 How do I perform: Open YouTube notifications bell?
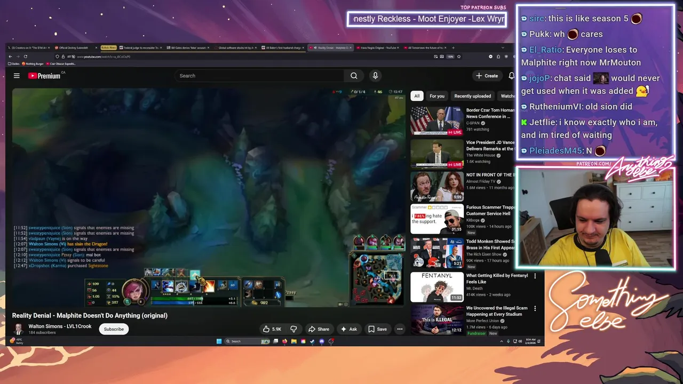coord(511,76)
